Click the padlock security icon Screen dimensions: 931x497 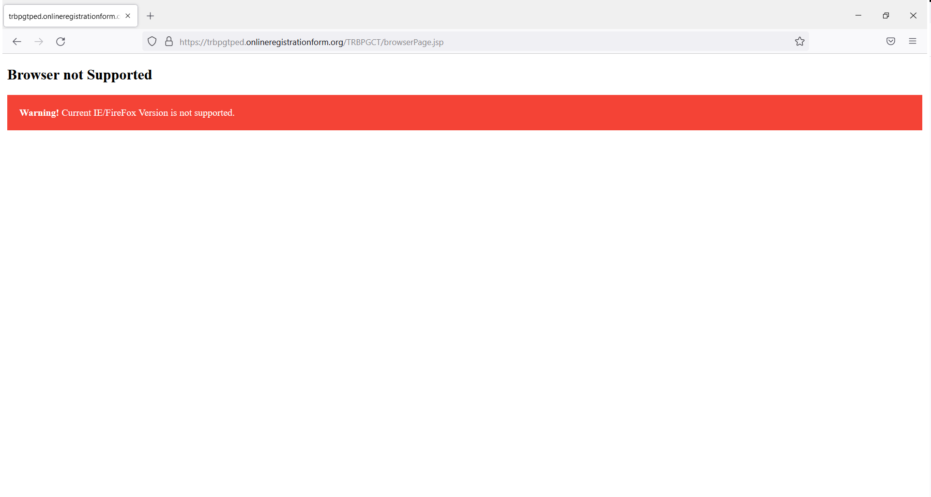pyautogui.click(x=168, y=42)
